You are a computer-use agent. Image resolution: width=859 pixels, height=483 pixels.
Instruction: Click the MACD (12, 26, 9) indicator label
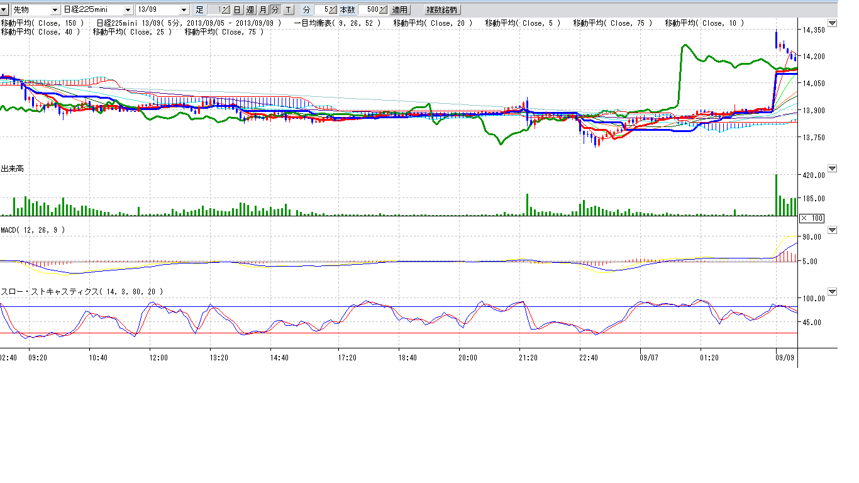click(x=32, y=230)
